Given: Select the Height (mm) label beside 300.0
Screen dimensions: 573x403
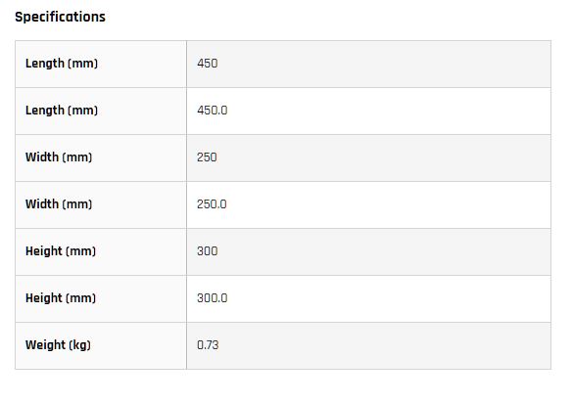Looking at the screenshot, I should pyautogui.click(x=61, y=298).
